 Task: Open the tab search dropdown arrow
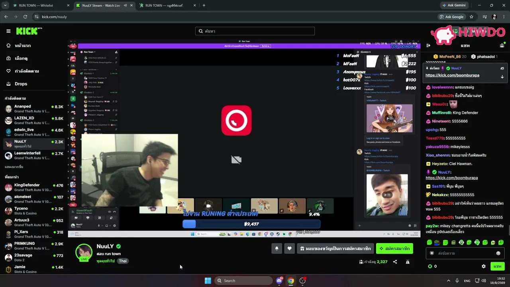tap(5, 6)
